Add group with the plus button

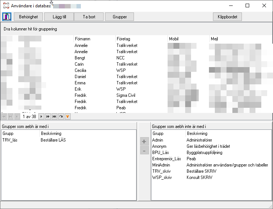coord(144,141)
